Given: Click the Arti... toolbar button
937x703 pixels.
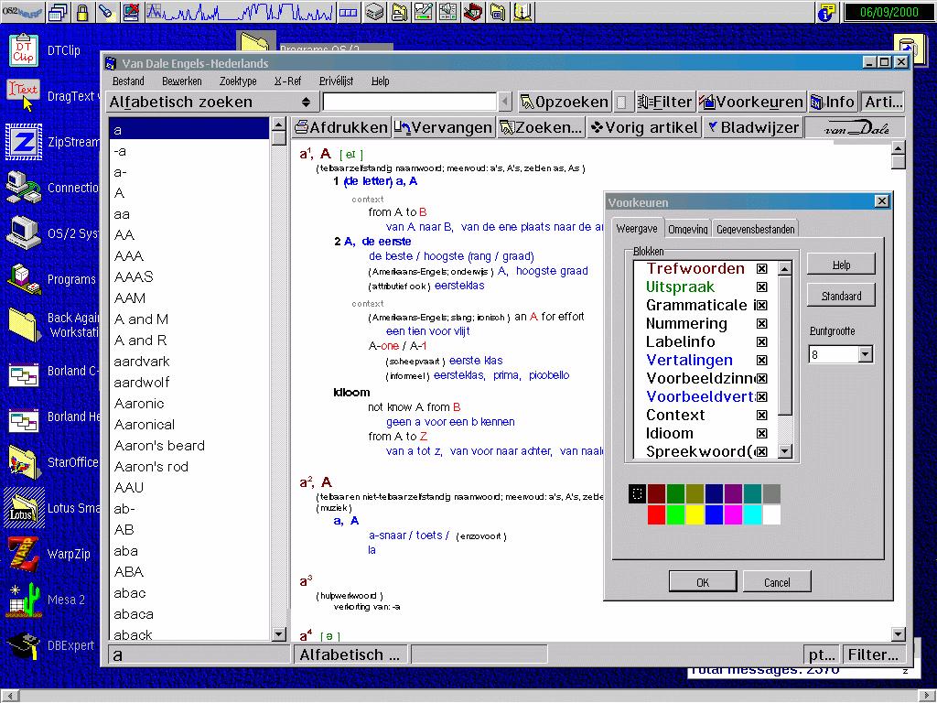Looking at the screenshot, I should [x=883, y=103].
